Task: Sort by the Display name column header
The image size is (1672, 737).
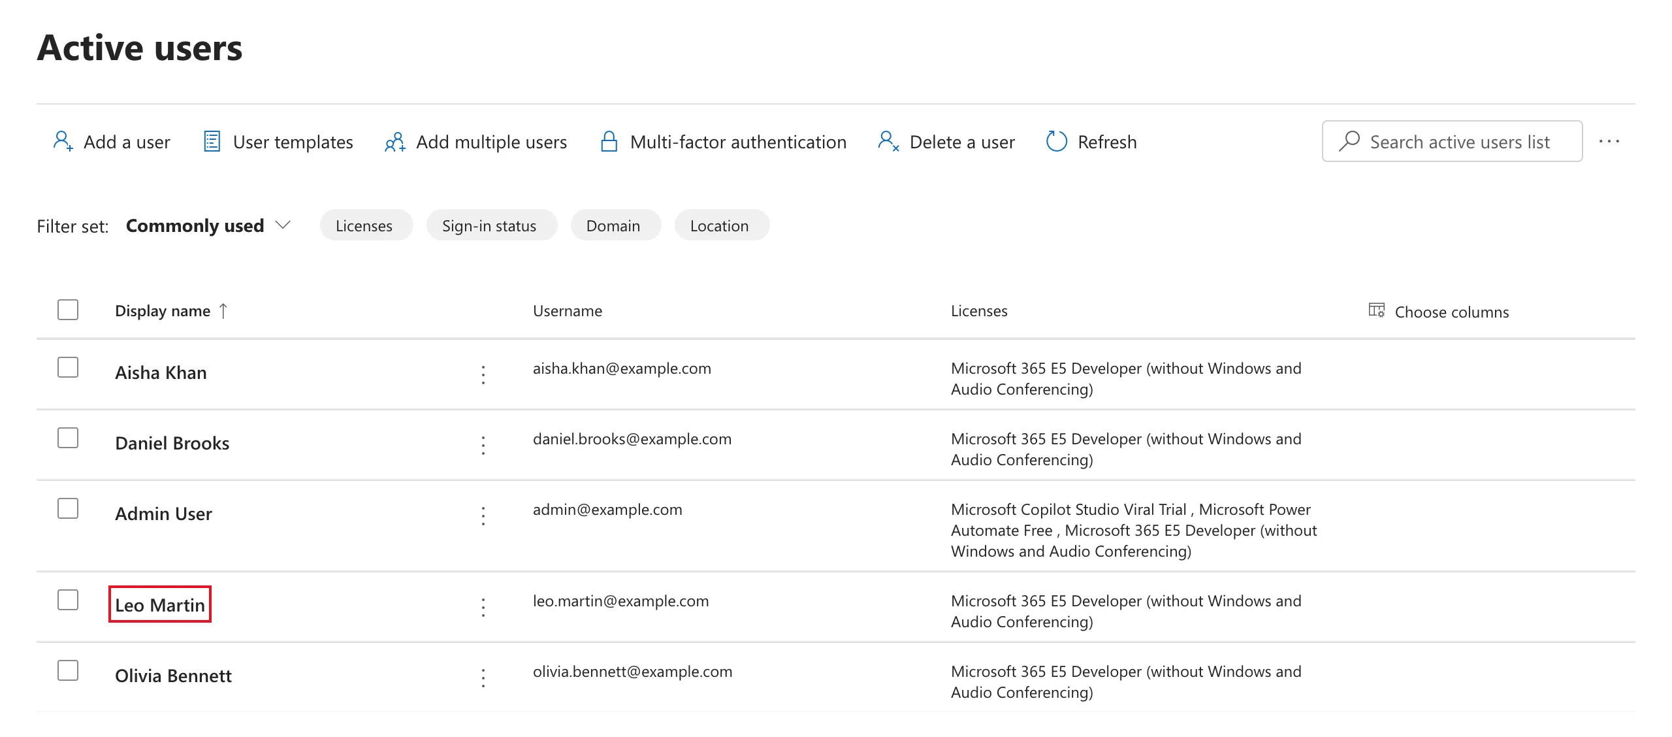Action: point(163,311)
